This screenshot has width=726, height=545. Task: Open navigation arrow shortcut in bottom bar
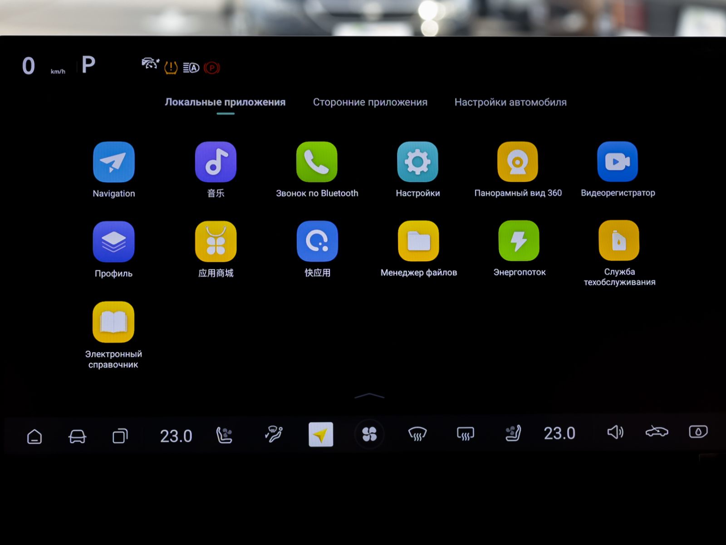coord(321,435)
